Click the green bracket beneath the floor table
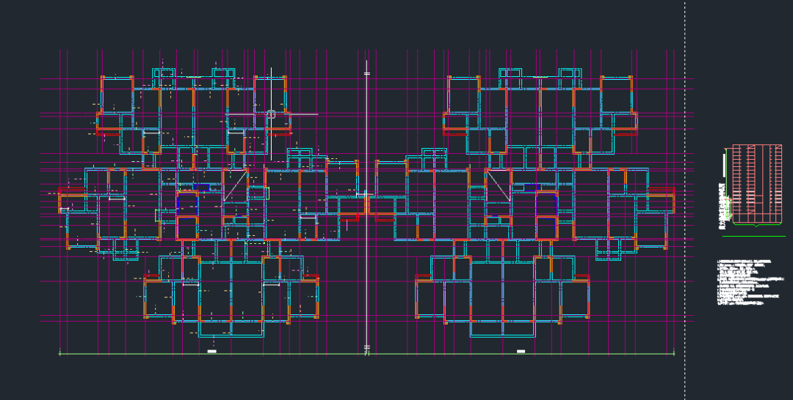Viewport: 793px width, 400px height. (x=756, y=224)
